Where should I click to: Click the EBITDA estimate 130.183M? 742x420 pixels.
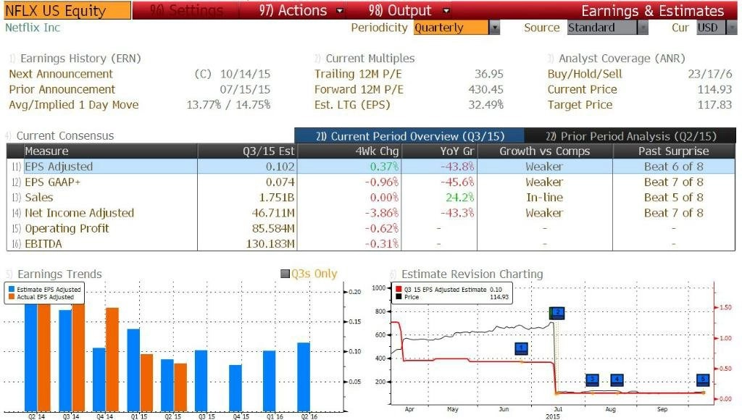270,243
